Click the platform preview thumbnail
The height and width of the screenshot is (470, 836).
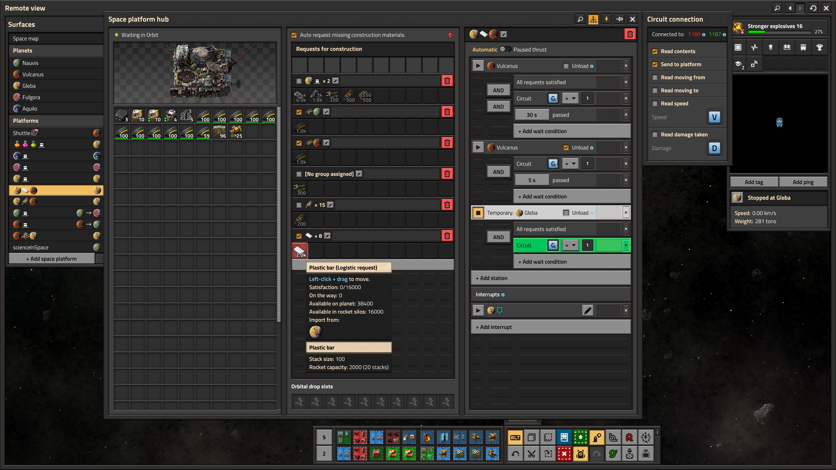(195, 73)
